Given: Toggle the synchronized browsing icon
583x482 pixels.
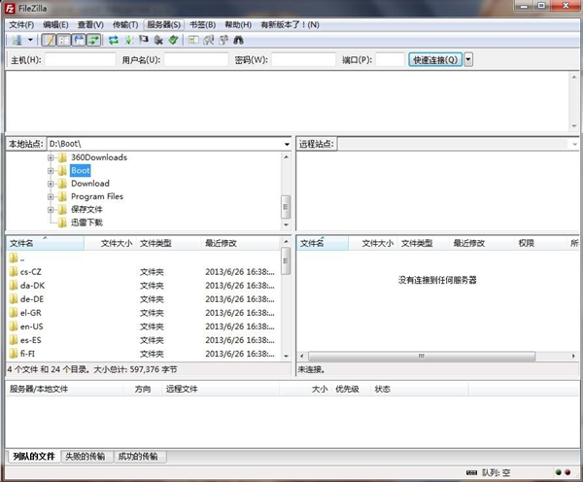Looking at the screenshot, I should click(223, 40).
